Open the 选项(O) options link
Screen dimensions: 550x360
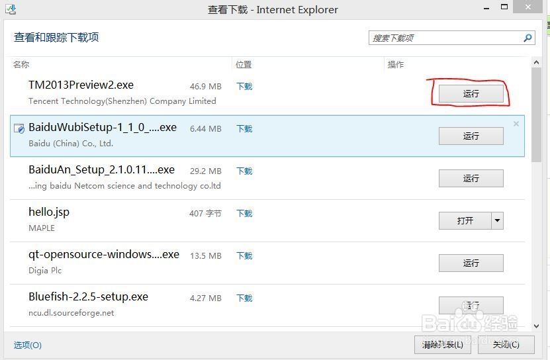click(28, 345)
